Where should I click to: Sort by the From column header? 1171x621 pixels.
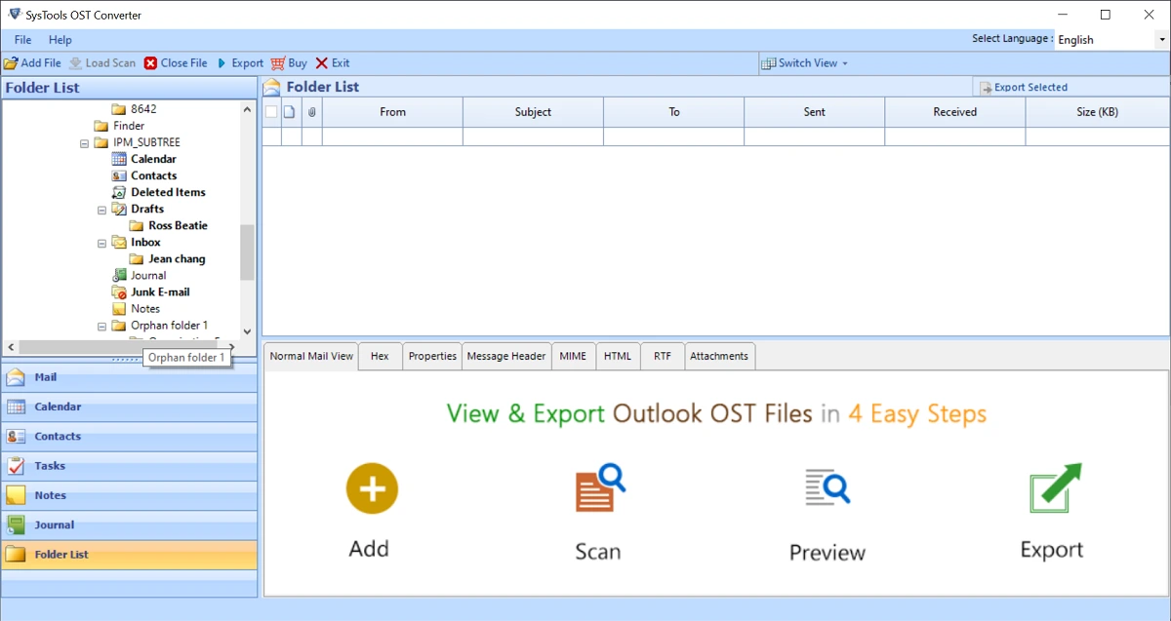tap(392, 112)
